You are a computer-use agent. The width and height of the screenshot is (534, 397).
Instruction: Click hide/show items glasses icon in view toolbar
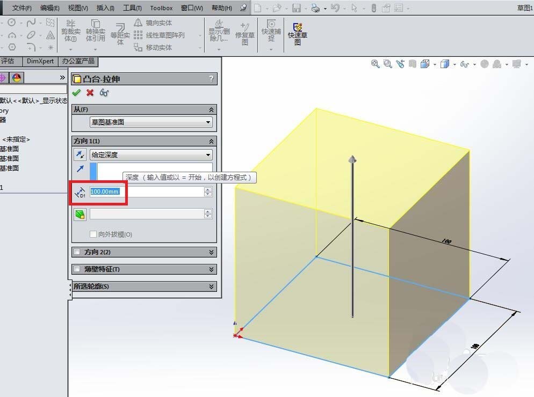click(x=465, y=64)
